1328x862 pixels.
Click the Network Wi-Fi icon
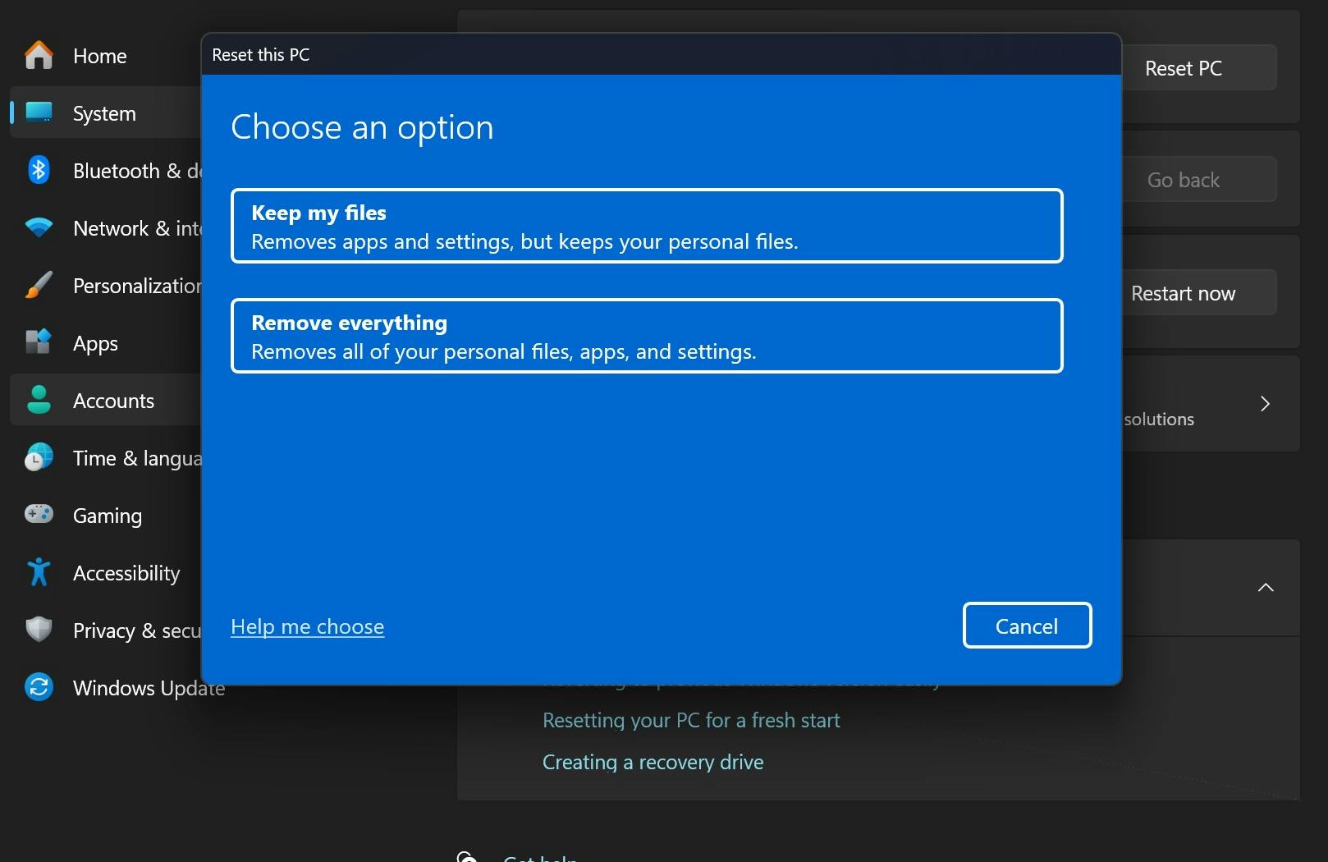39,227
